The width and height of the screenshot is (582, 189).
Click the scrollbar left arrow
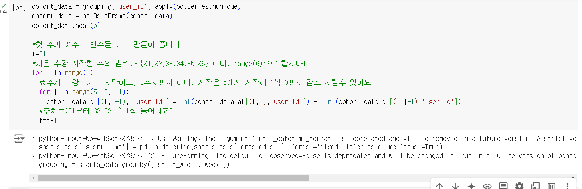click(x=34, y=177)
